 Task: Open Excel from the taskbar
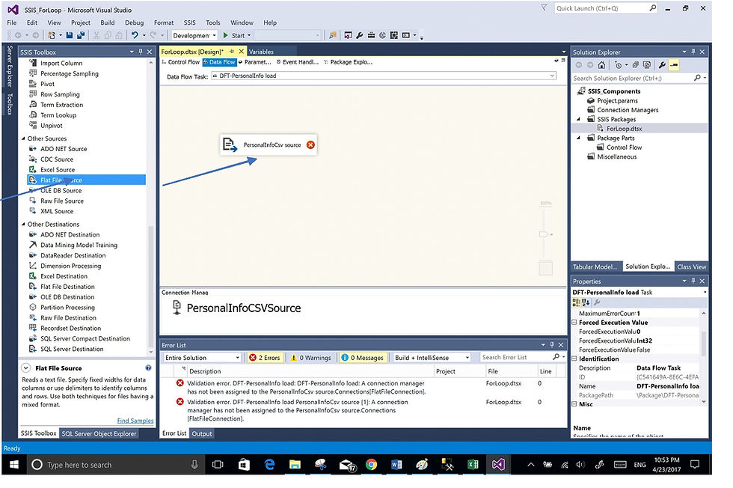point(473,465)
